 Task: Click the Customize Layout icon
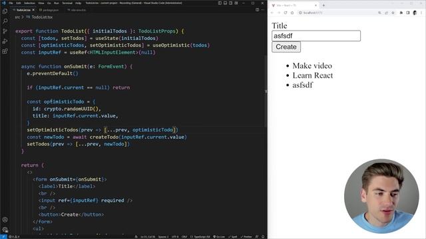[x=236, y=3]
